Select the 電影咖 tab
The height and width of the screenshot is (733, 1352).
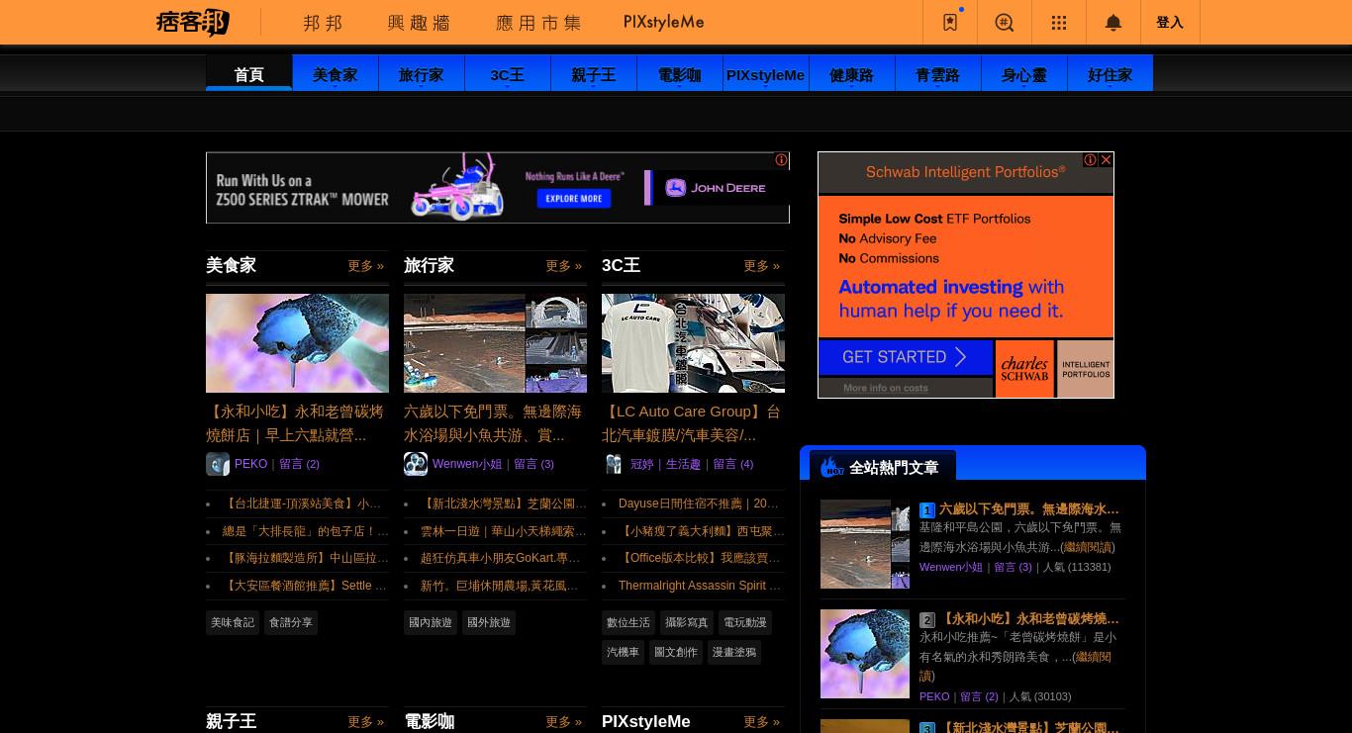[680, 74]
